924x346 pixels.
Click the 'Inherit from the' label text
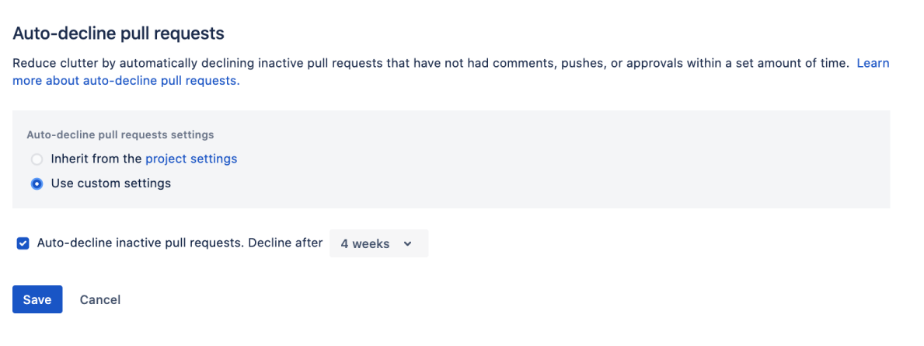coord(96,159)
